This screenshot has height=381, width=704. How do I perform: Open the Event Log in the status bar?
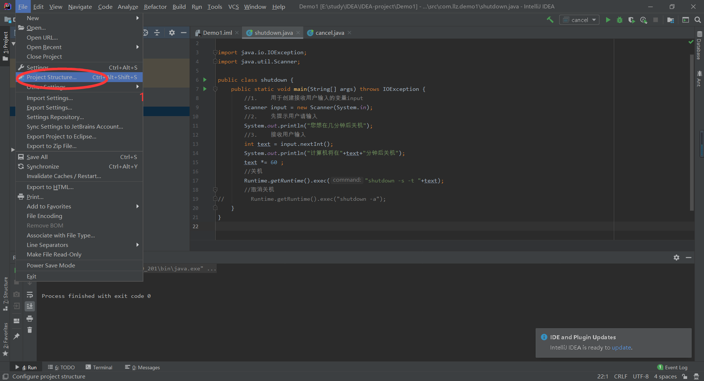pyautogui.click(x=672, y=367)
